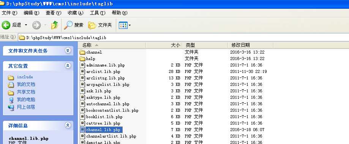The width and height of the screenshot is (349, 144).
Task: Click the 网上邻居 network icon
Action: (x=11, y=108)
